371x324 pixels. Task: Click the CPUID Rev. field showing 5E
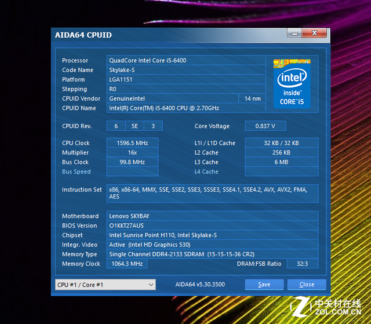coord(134,126)
